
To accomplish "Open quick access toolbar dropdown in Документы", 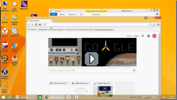I will tap(61, 11).
